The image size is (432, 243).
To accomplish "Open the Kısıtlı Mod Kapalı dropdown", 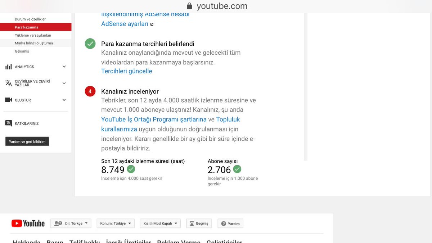I will (x=160, y=224).
